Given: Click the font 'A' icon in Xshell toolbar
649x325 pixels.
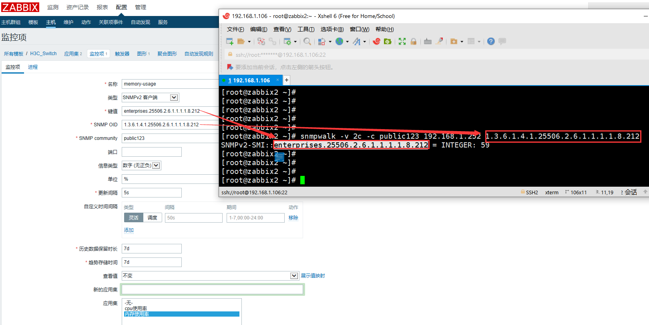Looking at the screenshot, I should pyautogui.click(x=356, y=41).
